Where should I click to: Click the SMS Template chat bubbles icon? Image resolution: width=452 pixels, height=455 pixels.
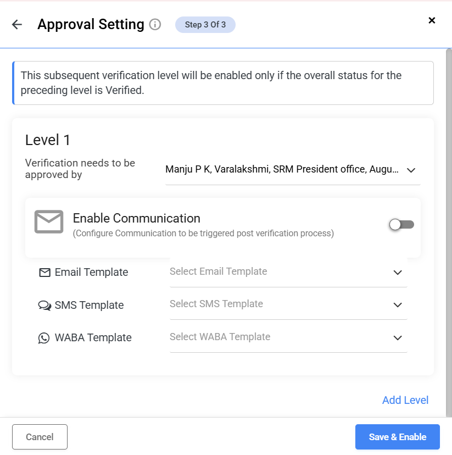[x=44, y=306]
